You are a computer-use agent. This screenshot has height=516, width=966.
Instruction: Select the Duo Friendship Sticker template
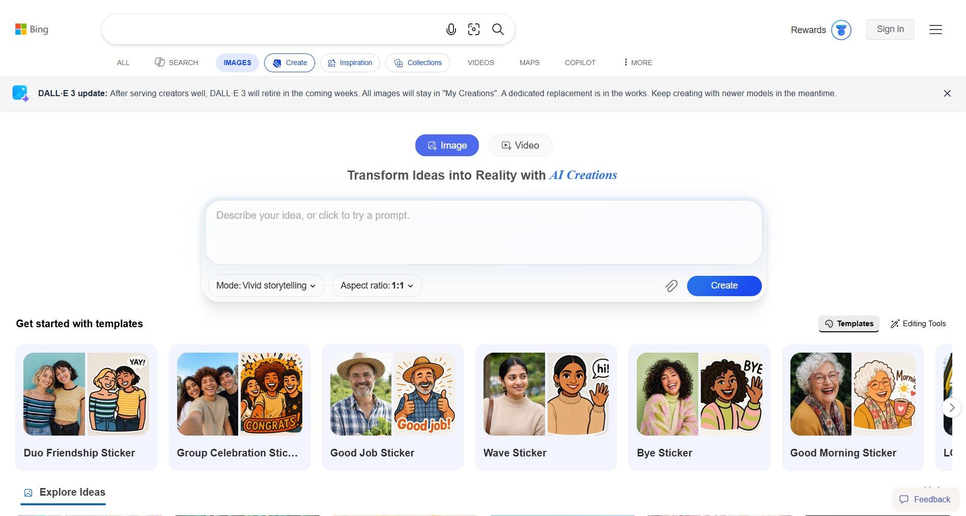point(86,408)
